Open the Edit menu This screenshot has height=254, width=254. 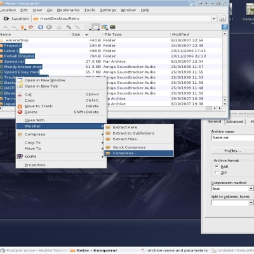tap(24, 10)
